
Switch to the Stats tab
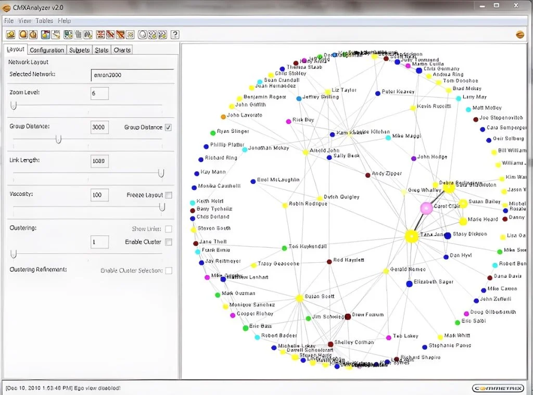tap(101, 49)
